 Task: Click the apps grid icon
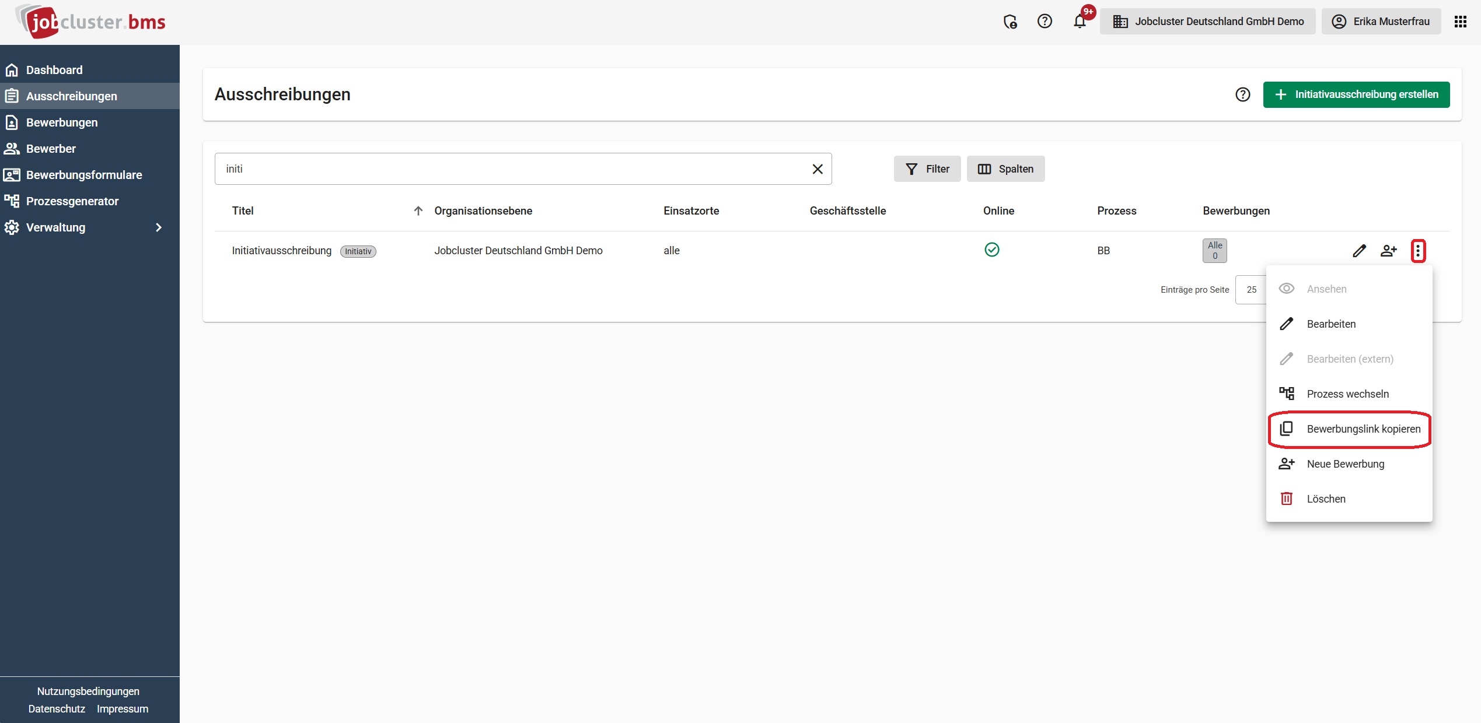(x=1461, y=22)
